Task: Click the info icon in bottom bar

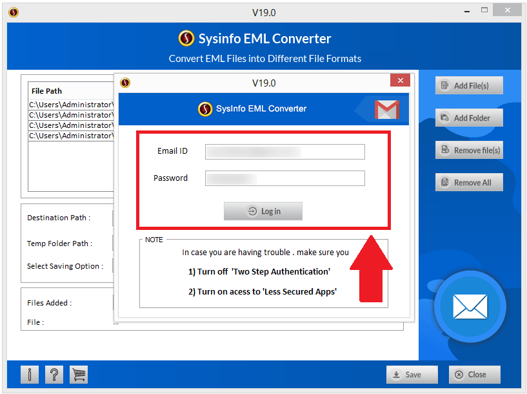Action: point(30,374)
